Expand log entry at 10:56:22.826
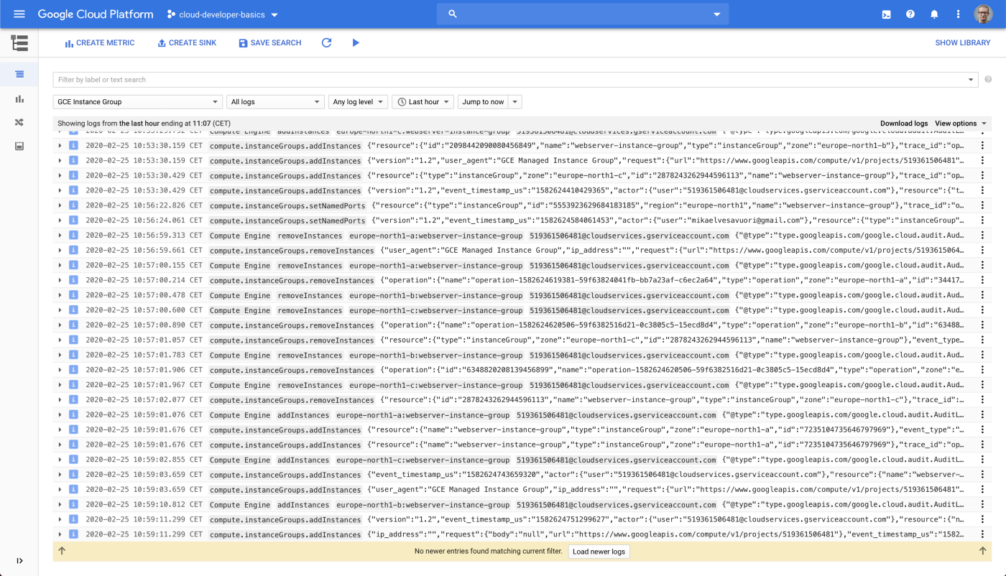This screenshot has width=1006, height=576. tap(60, 205)
